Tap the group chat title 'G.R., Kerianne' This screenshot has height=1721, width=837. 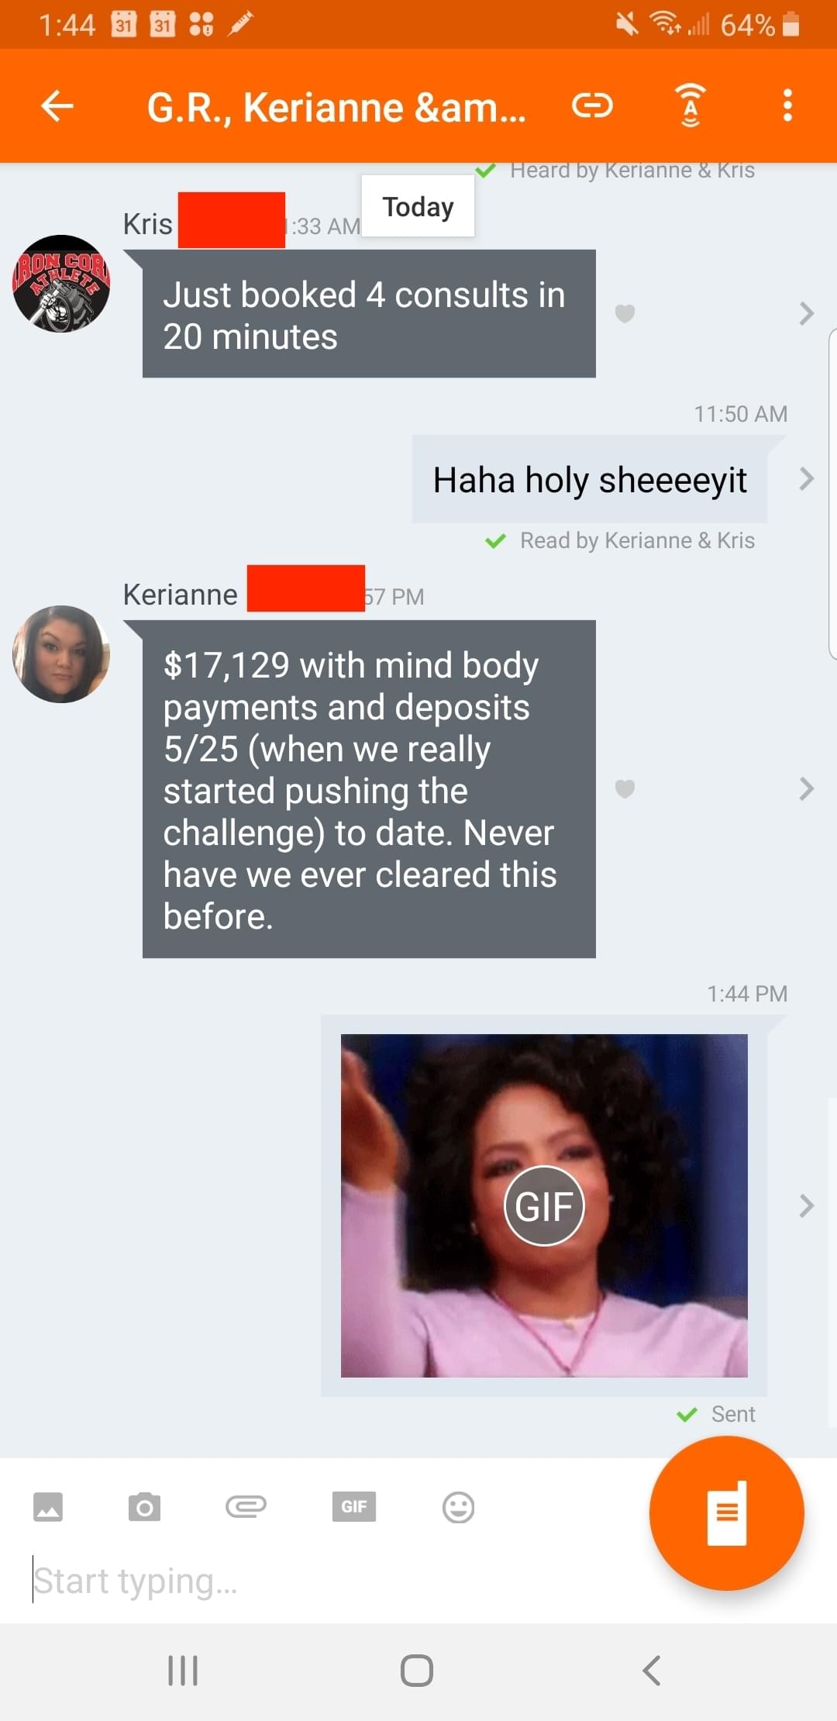click(x=336, y=107)
